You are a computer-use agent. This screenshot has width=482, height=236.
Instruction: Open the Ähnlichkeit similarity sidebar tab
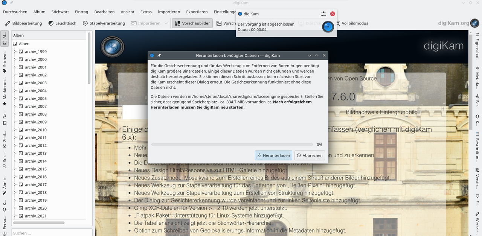point(5,185)
